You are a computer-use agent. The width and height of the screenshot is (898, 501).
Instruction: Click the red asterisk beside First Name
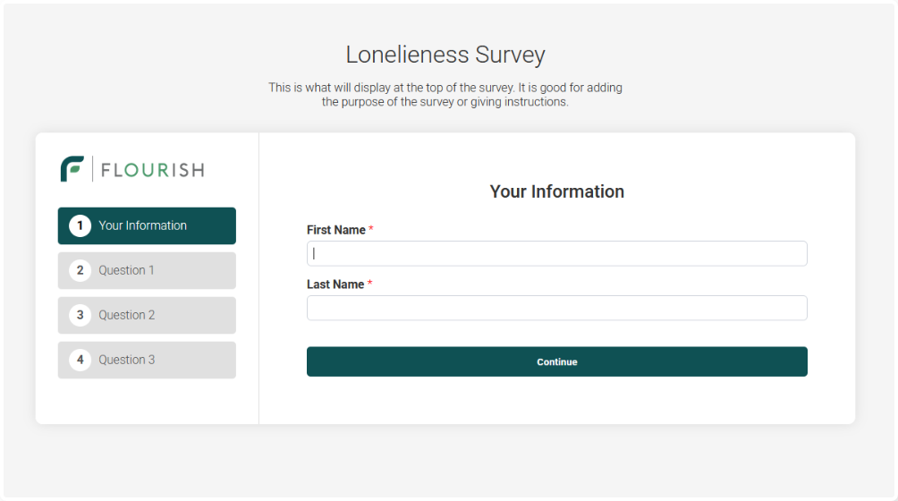tap(371, 229)
